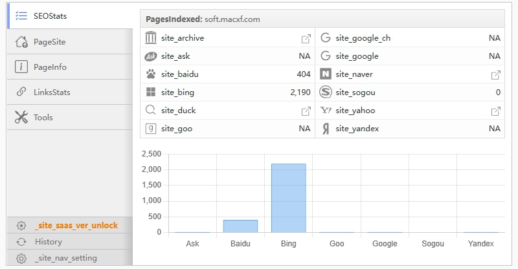The image size is (518, 269).
Task: Click the _site_saas_ver_unlock link
Action: 76,226
